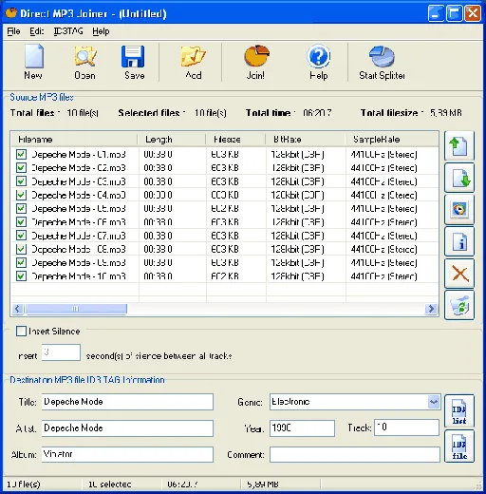Image resolution: width=486 pixels, height=494 pixels.
Task: Open the Edit menu
Action: pos(37,31)
